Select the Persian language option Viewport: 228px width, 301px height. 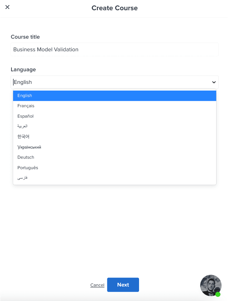[x=23, y=178]
